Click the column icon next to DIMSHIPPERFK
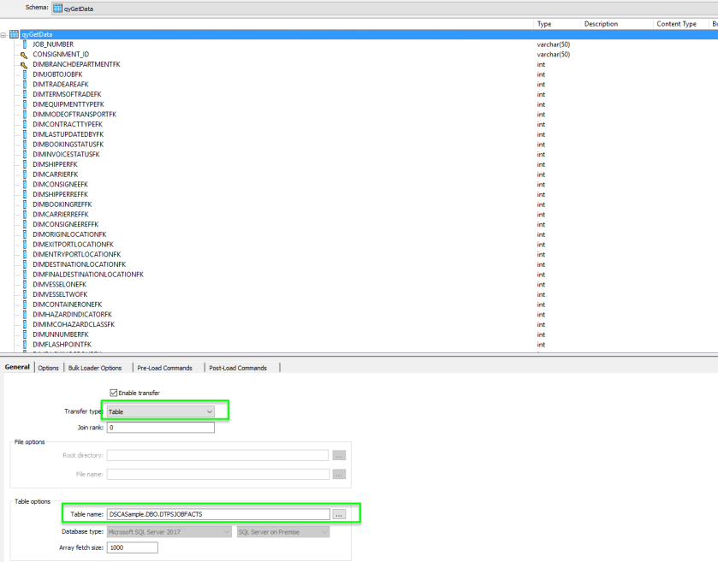The height and width of the screenshot is (562, 718). point(24,164)
